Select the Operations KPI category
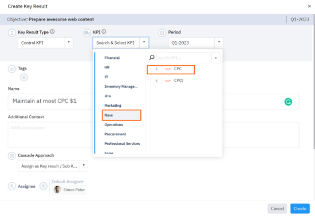Screen dimensions: 315x217 [x=113, y=124]
